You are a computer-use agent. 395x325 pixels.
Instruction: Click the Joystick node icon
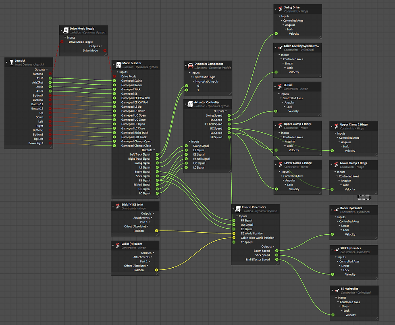(11, 62)
